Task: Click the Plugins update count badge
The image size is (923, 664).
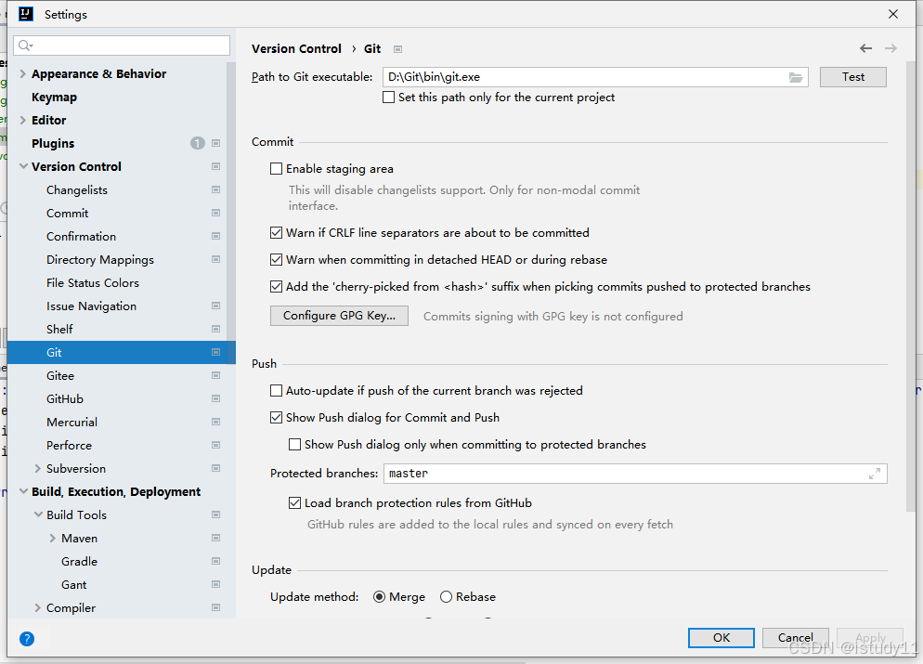Action: [x=197, y=143]
